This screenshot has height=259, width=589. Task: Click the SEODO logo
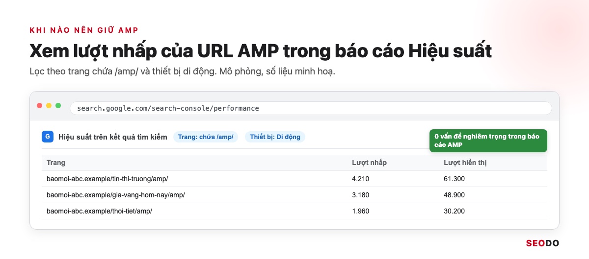[542, 243]
